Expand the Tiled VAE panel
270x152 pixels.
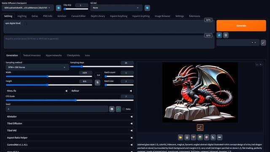70,130
